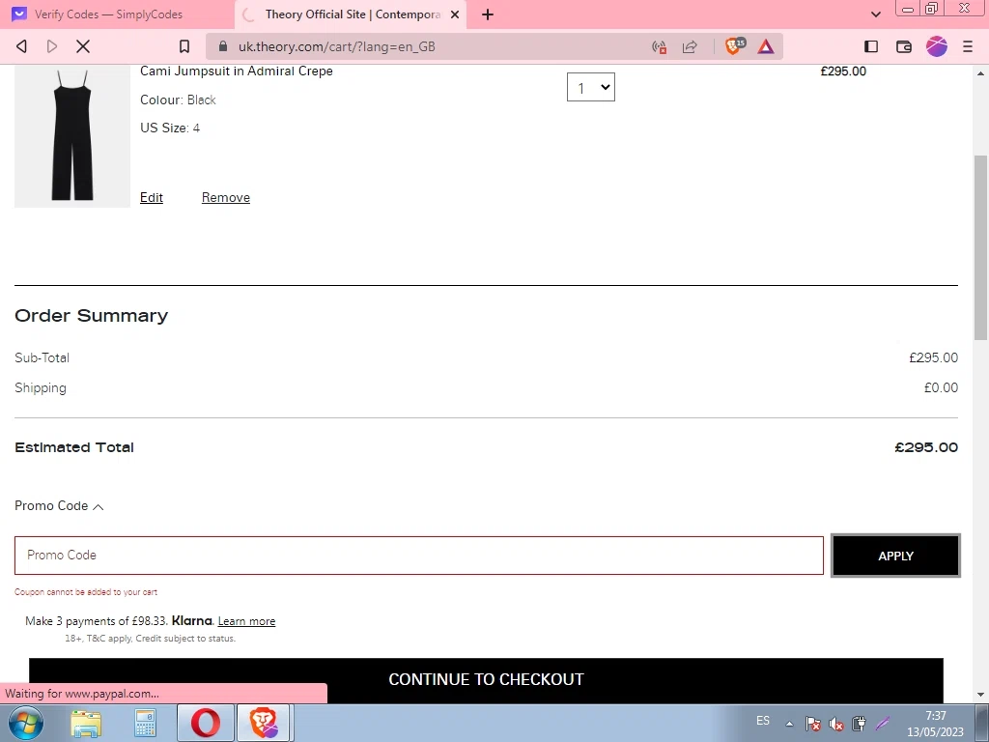Toggle the browser sidebar panel icon
The width and height of the screenshot is (989, 742).
[x=871, y=46]
